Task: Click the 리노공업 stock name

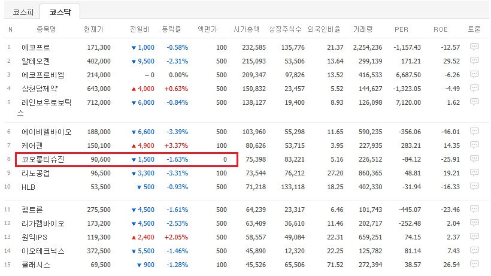Action: pos(35,173)
